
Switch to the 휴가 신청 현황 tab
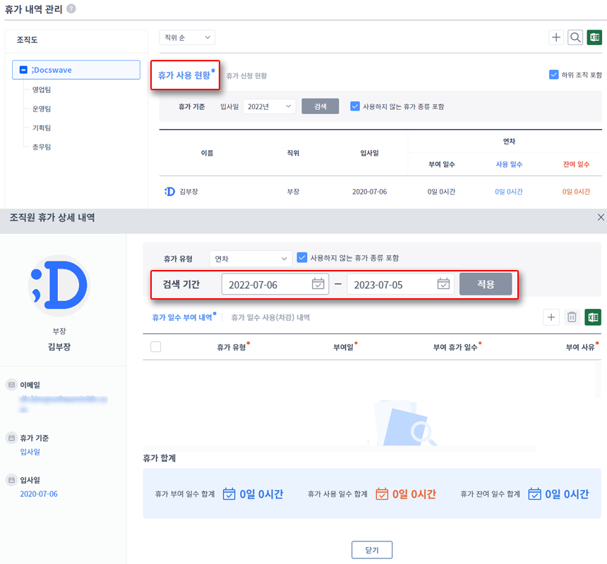(246, 75)
